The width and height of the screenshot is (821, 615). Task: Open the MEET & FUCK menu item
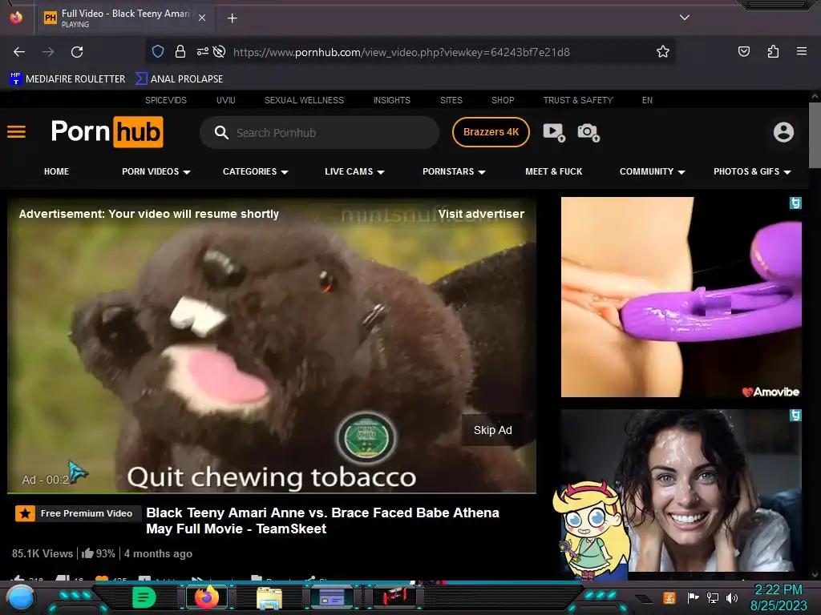(x=553, y=171)
